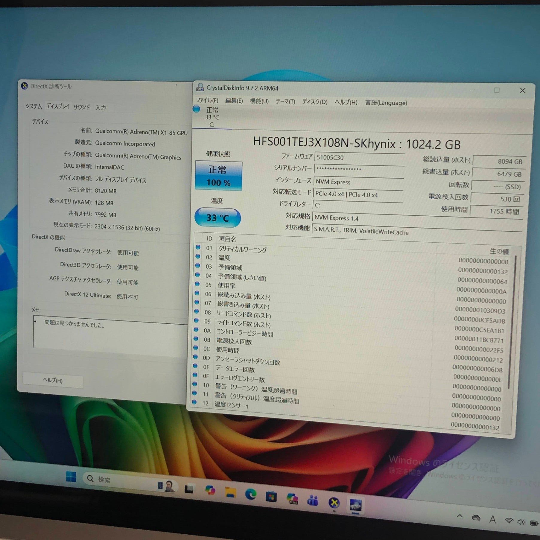Expand the hidden system tray icons
Viewport: 540px width, 540px height.
(x=460, y=516)
